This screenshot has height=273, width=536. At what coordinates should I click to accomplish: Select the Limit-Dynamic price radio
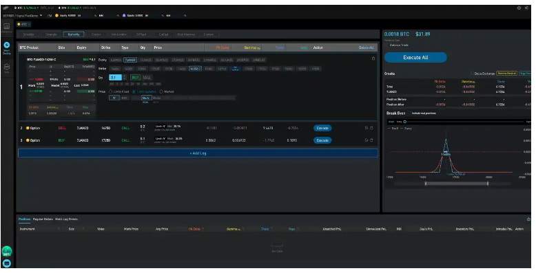coord(134,91)
